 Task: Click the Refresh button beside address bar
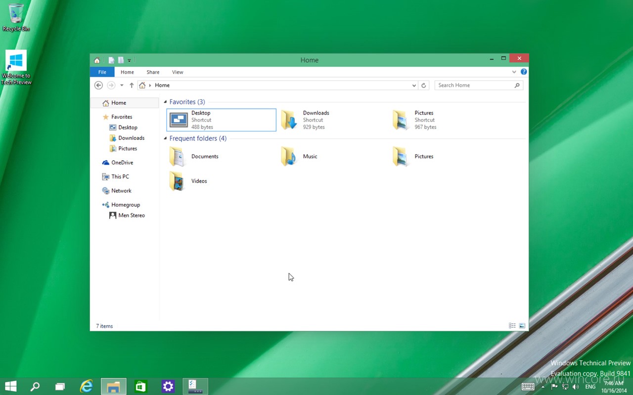424,85
